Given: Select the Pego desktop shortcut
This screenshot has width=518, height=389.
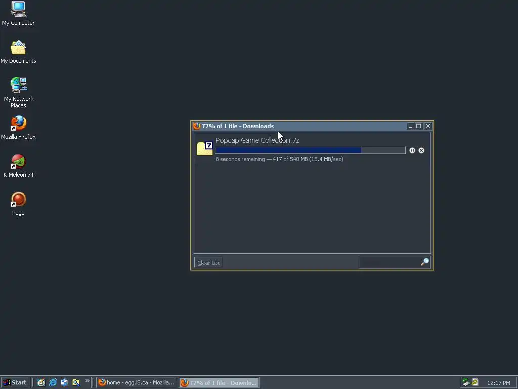Looking at the screenshot, I should [18, 204].
